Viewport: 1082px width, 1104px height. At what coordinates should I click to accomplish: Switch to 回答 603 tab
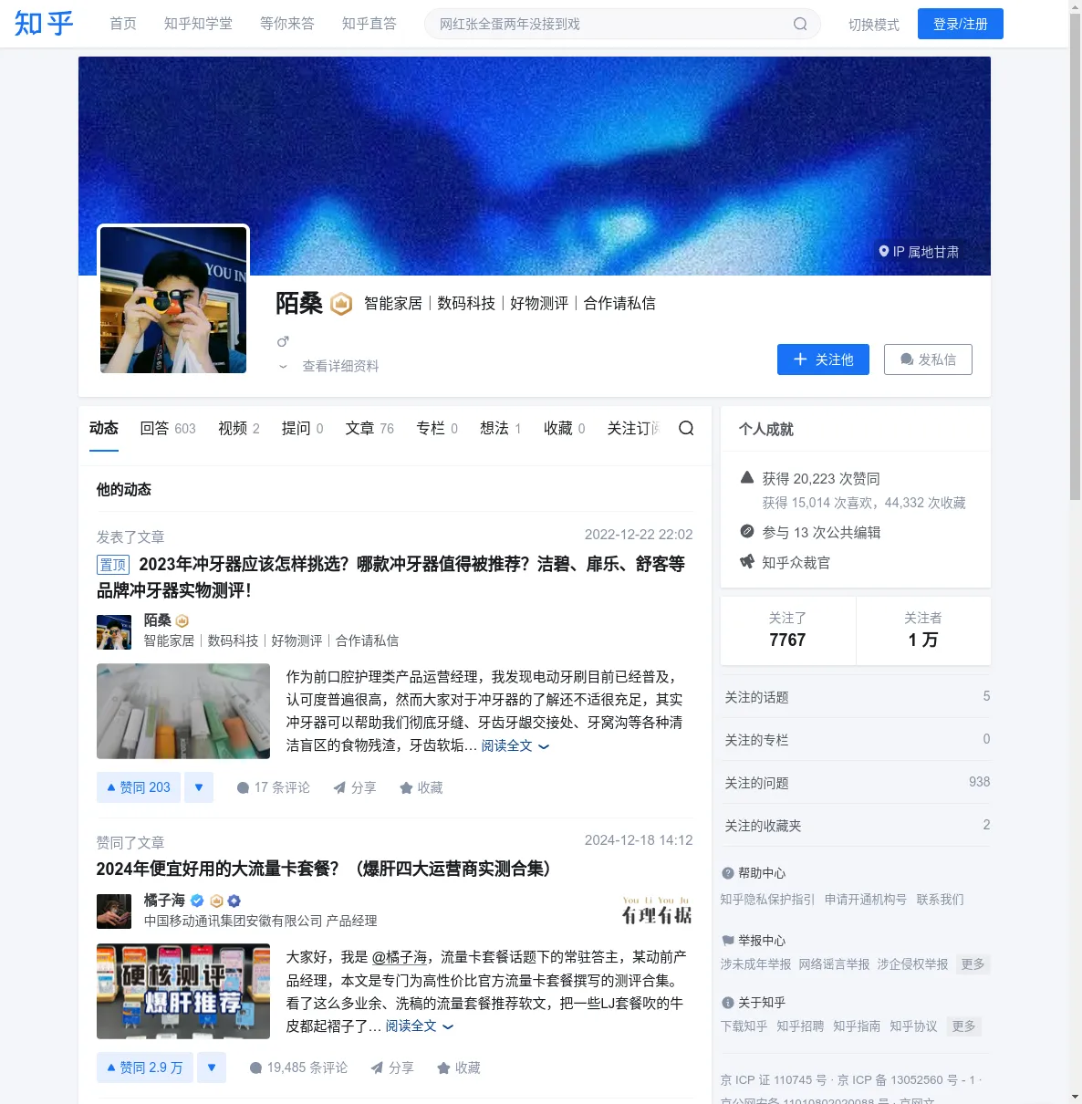pos(168,428)
